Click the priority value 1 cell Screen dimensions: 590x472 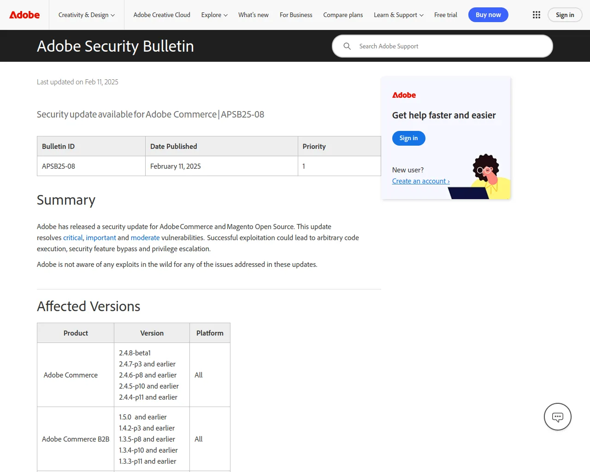click(x=339, y=166)
